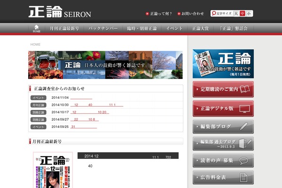Image resolution: width=282 pixels, height=188 pixels.
Task: Set text size to 中 (medium)
Action: (x=242, y=14)
